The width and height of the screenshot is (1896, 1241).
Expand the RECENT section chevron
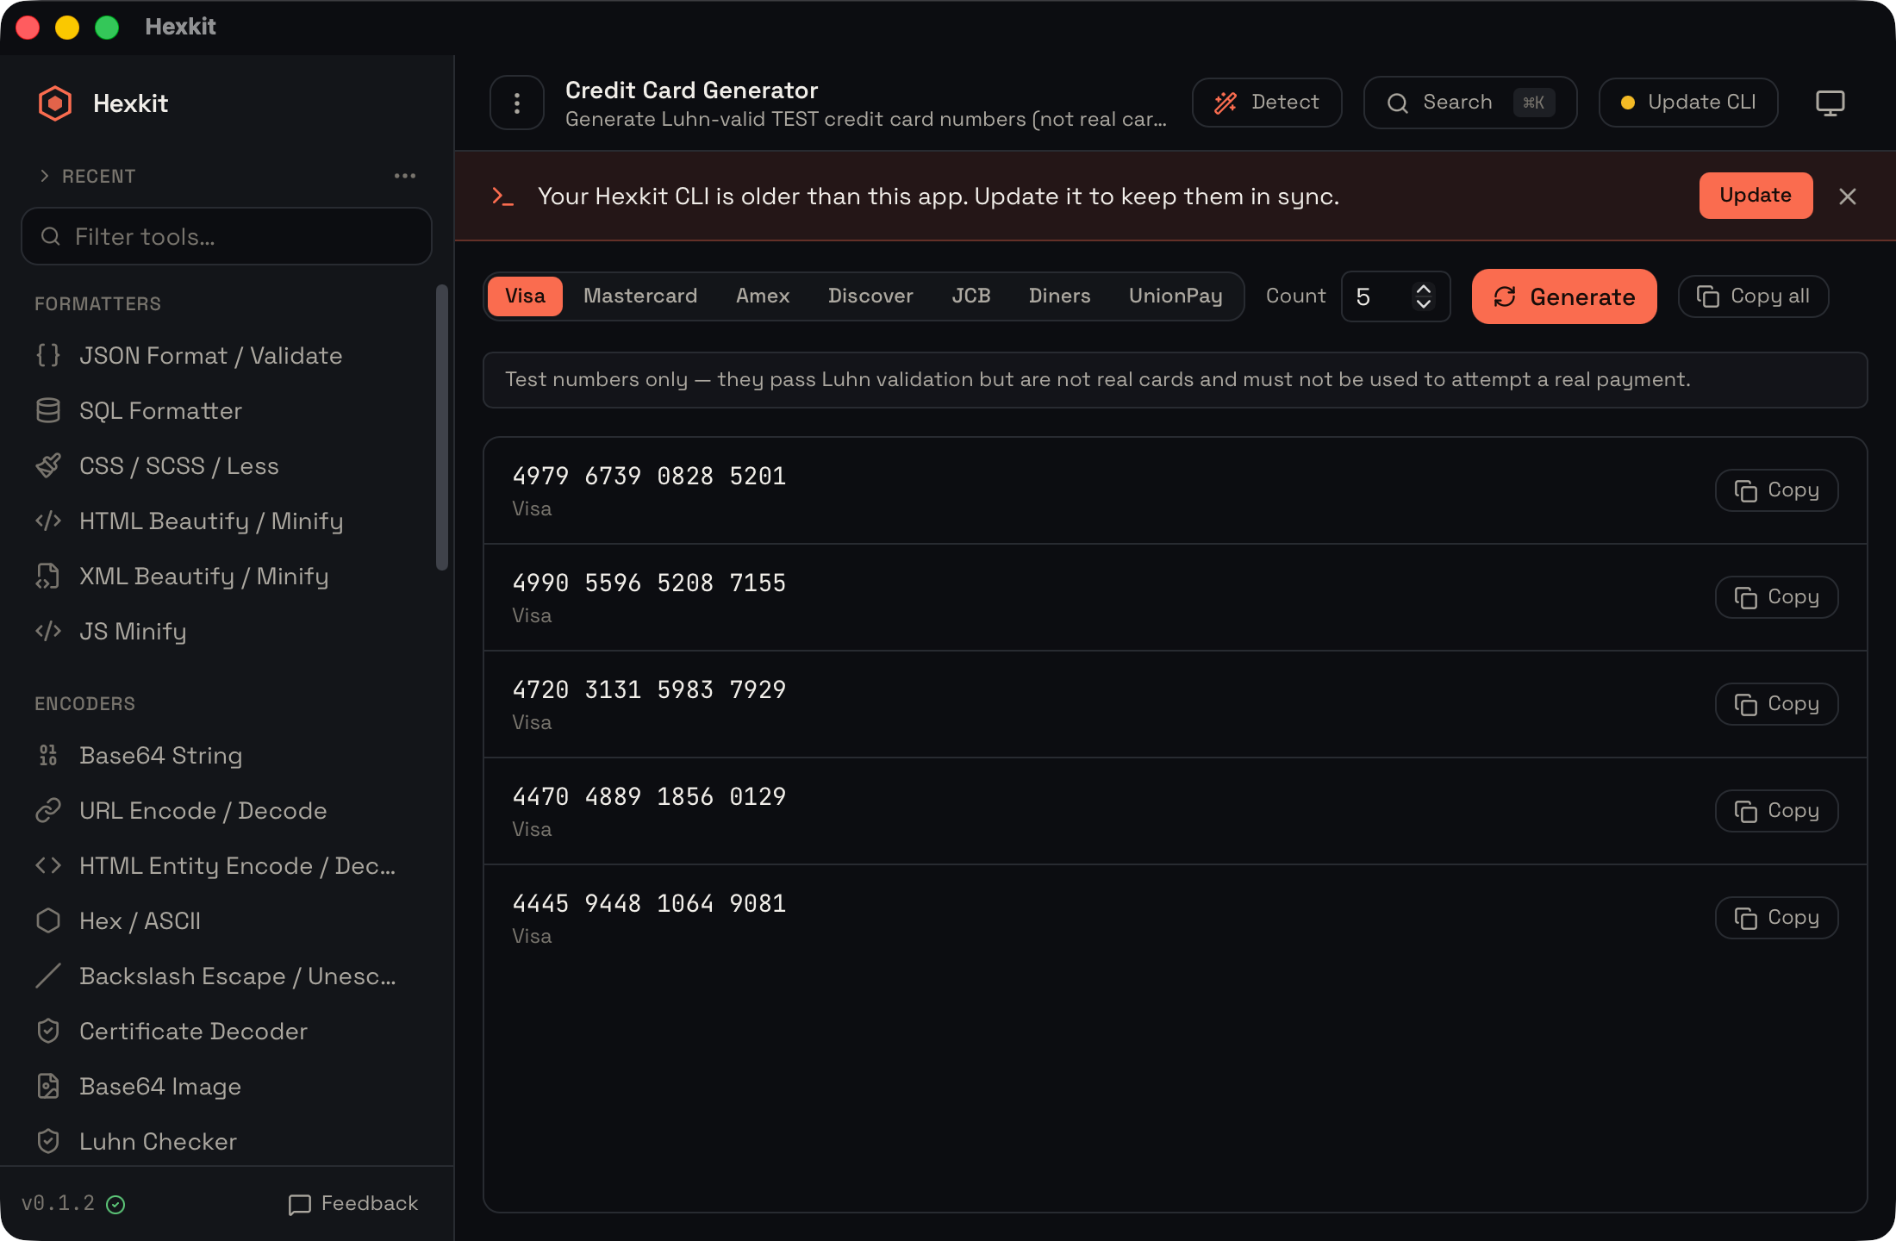(44, 176)
